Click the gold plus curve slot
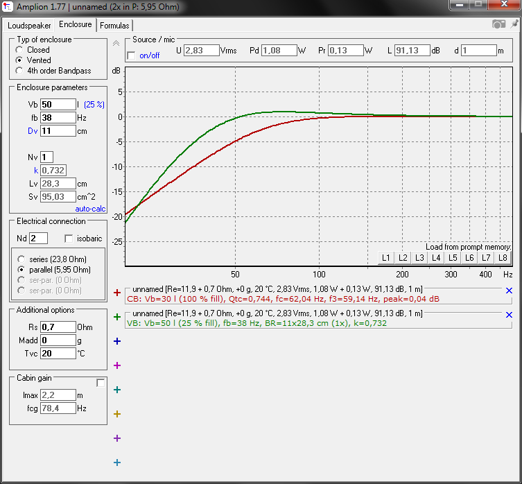 pos(117,414)
